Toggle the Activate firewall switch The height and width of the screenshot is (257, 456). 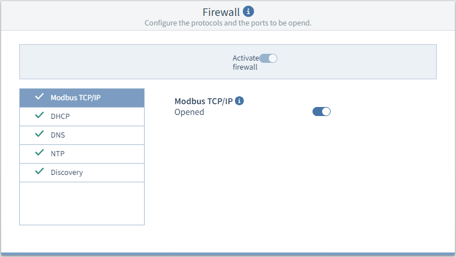click(268, 58)
